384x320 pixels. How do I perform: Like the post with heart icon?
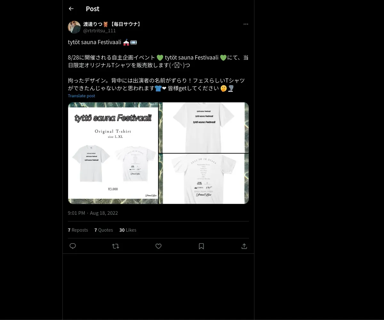pyautogui.click(x=158, y=246)
